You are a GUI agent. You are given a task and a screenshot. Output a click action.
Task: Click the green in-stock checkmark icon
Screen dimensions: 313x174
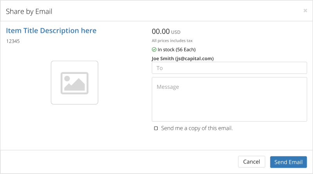tap(154, 50)
